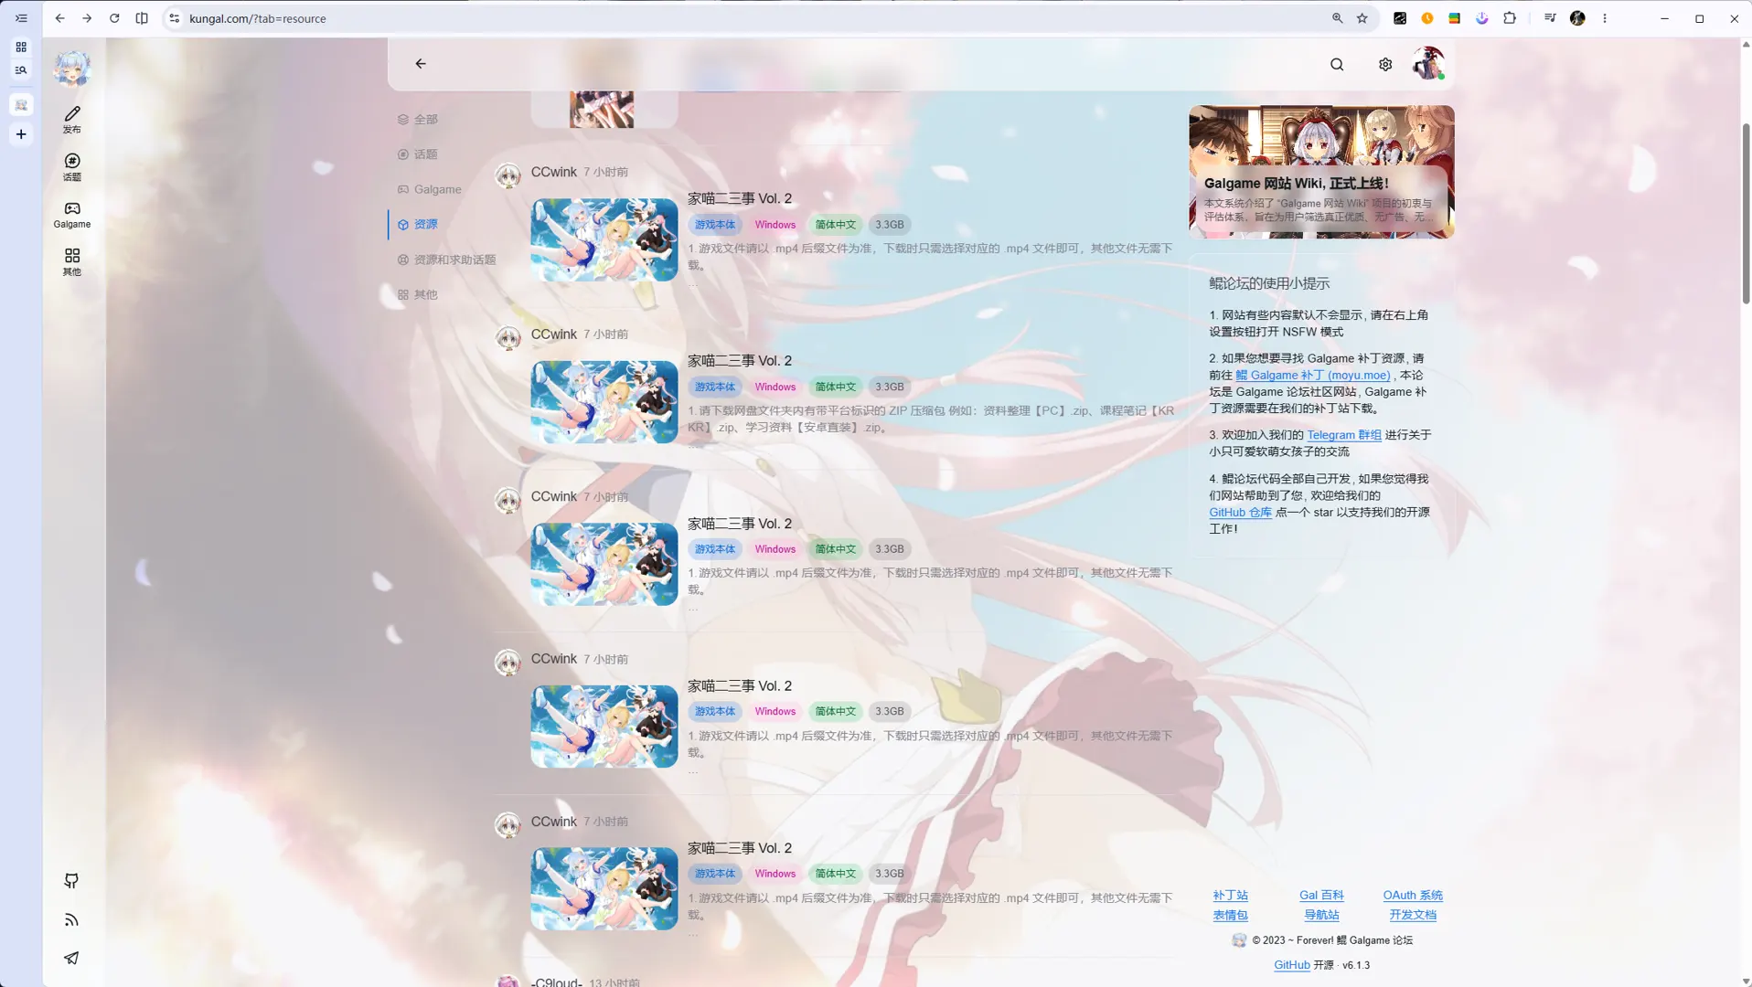Bookmark this page with the star

1362,18
